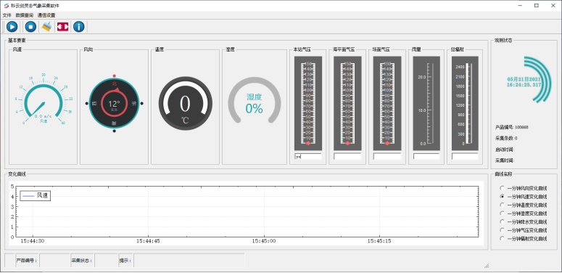Open the red connection settings toolbar icon
Image resolution: width=562 pixels, height=273 pixels.
(x=62, y=27)
